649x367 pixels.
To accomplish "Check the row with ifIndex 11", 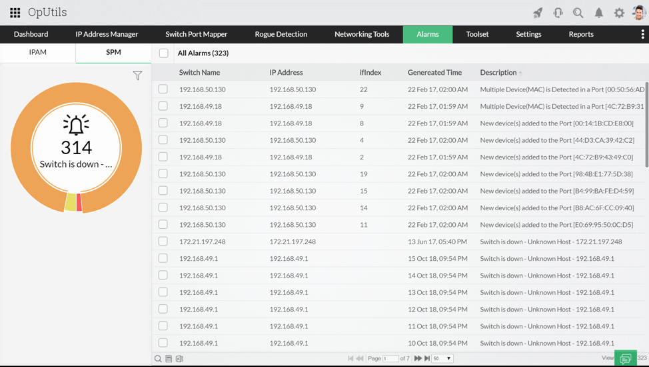I will tap(163, 224).
